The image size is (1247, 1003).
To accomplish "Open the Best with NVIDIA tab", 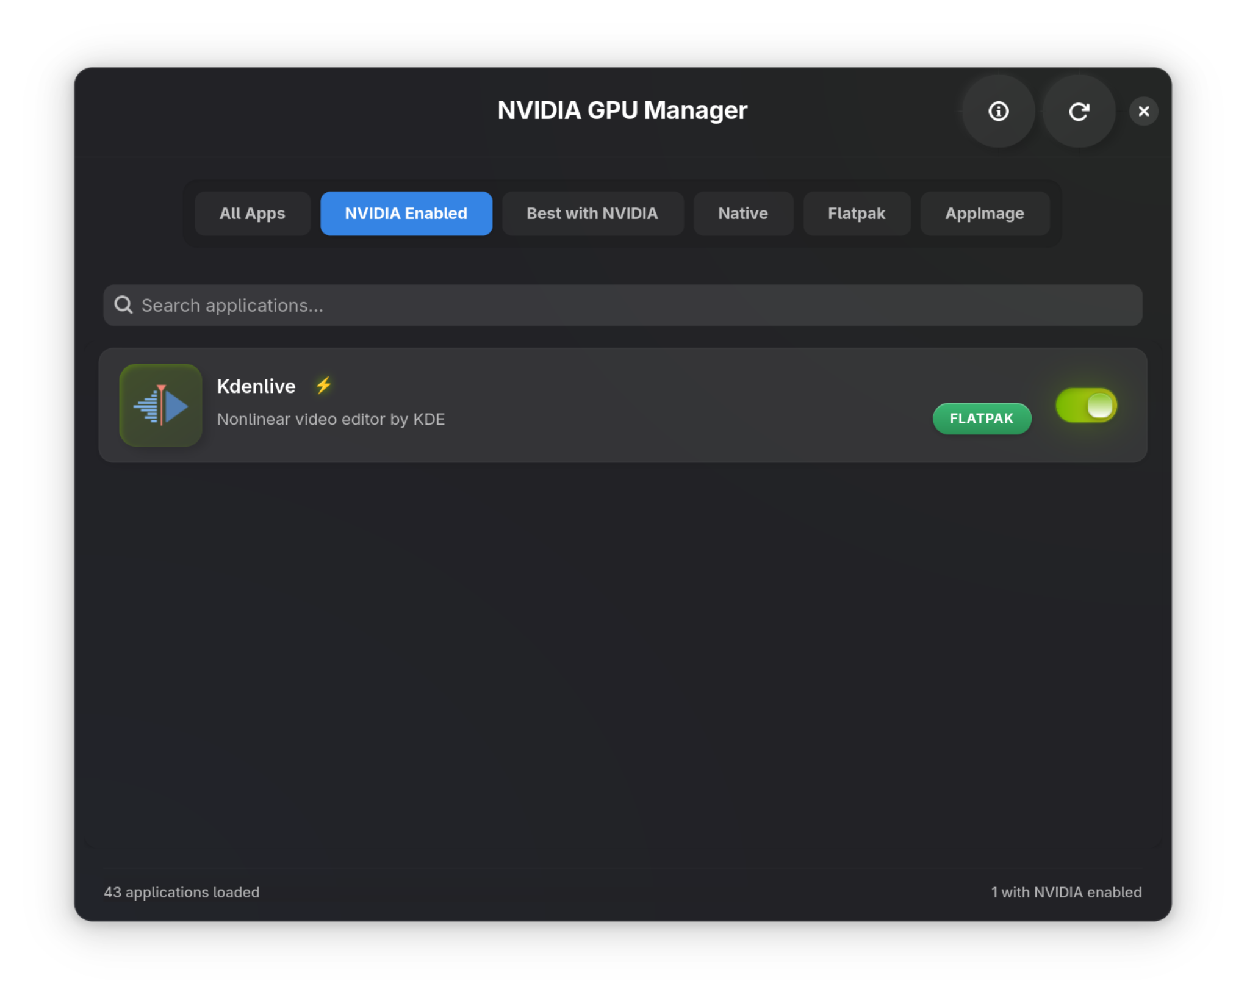I will [x=592, y=214].
